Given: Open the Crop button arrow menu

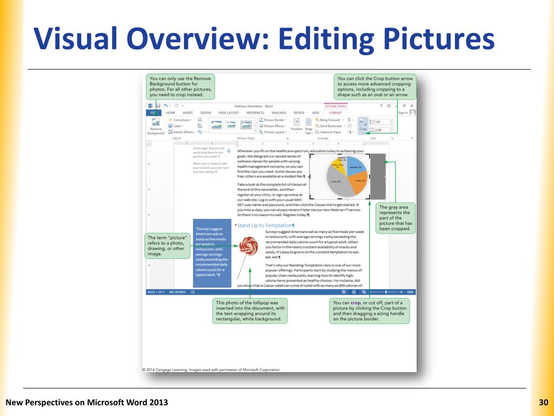Looking at the screenshot, I should tap(363, 133).
